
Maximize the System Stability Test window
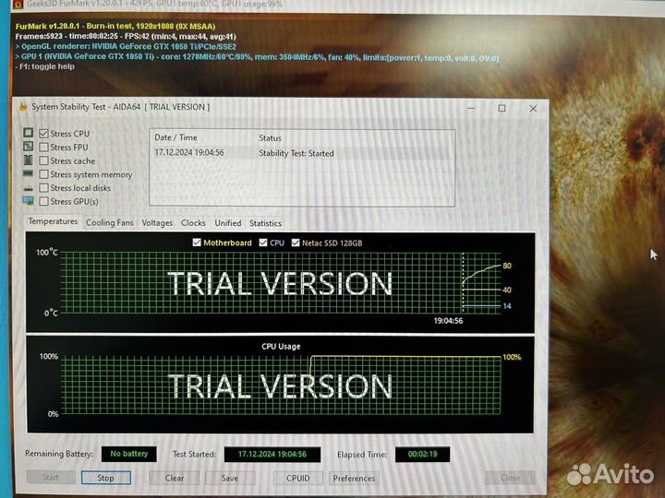click(x=502, y=108)
